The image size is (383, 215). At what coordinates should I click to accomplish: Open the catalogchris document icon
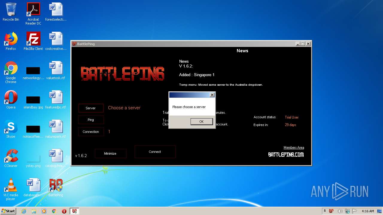coord(56,158)
